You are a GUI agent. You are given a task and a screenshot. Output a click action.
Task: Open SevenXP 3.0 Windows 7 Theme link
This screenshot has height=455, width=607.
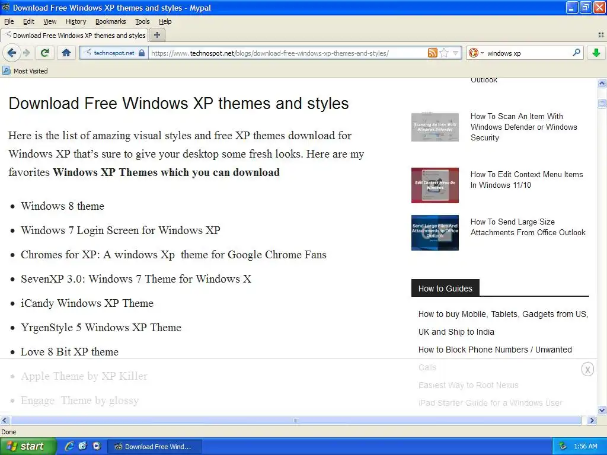tap(136, 279)
